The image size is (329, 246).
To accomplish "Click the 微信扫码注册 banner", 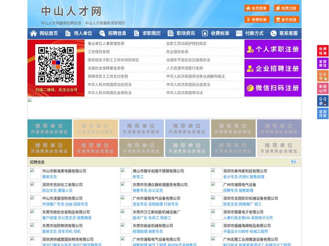I will (273, 88).
